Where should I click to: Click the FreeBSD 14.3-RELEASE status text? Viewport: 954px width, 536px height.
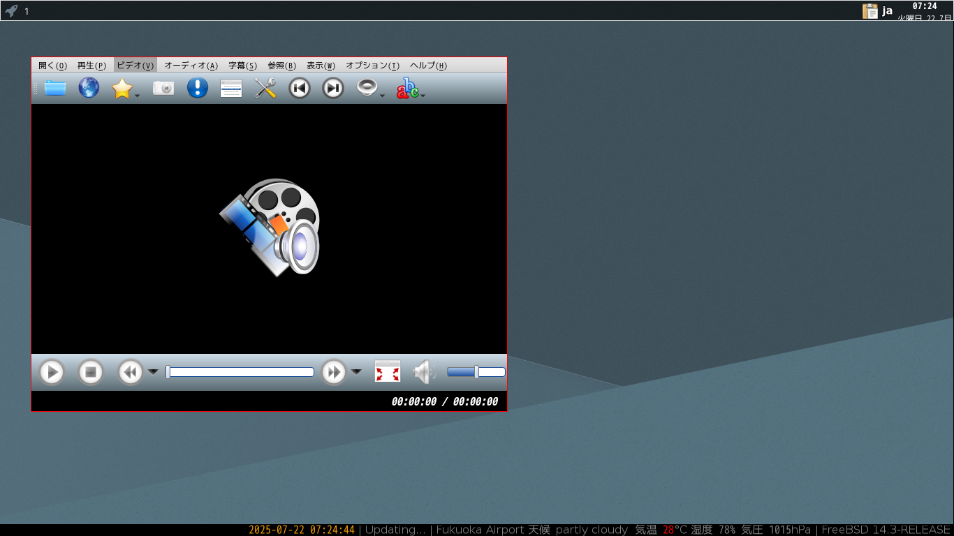[x=886, y=530]
